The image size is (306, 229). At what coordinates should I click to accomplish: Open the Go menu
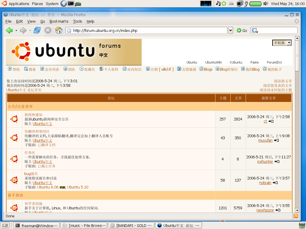coord(42,21)
